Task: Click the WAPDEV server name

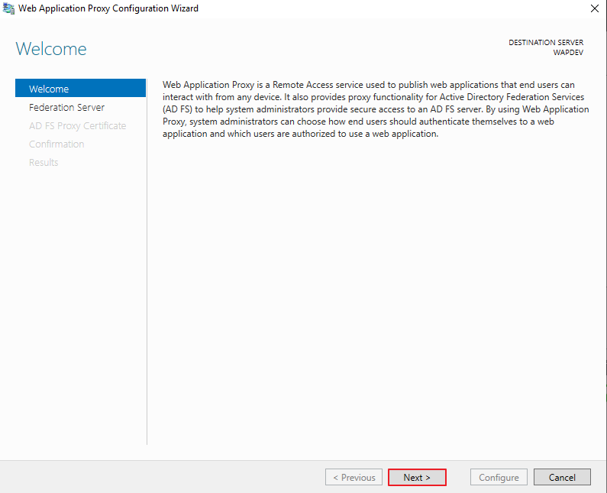Action: point(568,52)
